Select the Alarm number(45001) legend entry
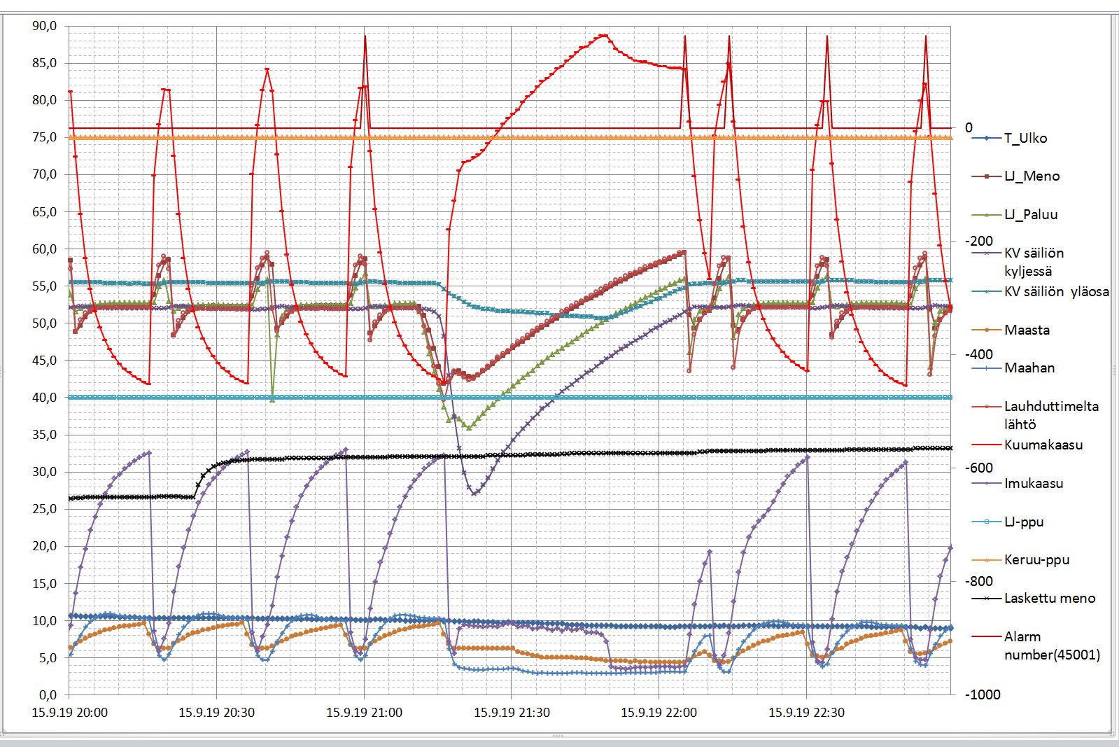 coord(1051,645)
